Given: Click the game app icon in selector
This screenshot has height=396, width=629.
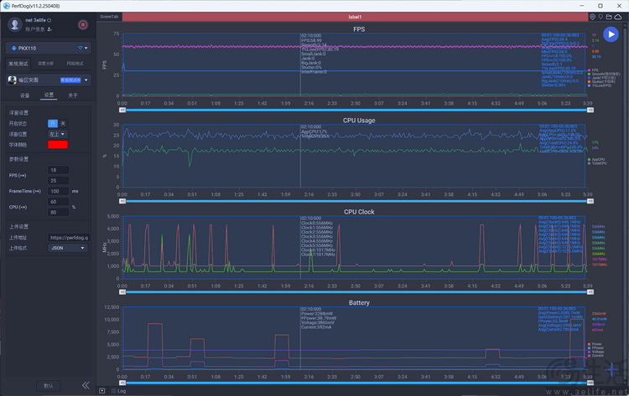Looking at the screenshot, I should (12, 80).
